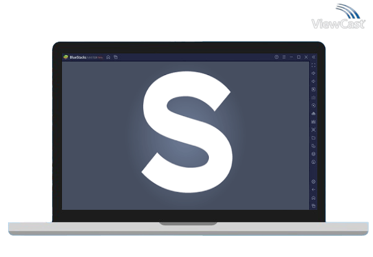Switch to the multi-window tab icon in the title bar
373x257 pixels.
[116, 57]
